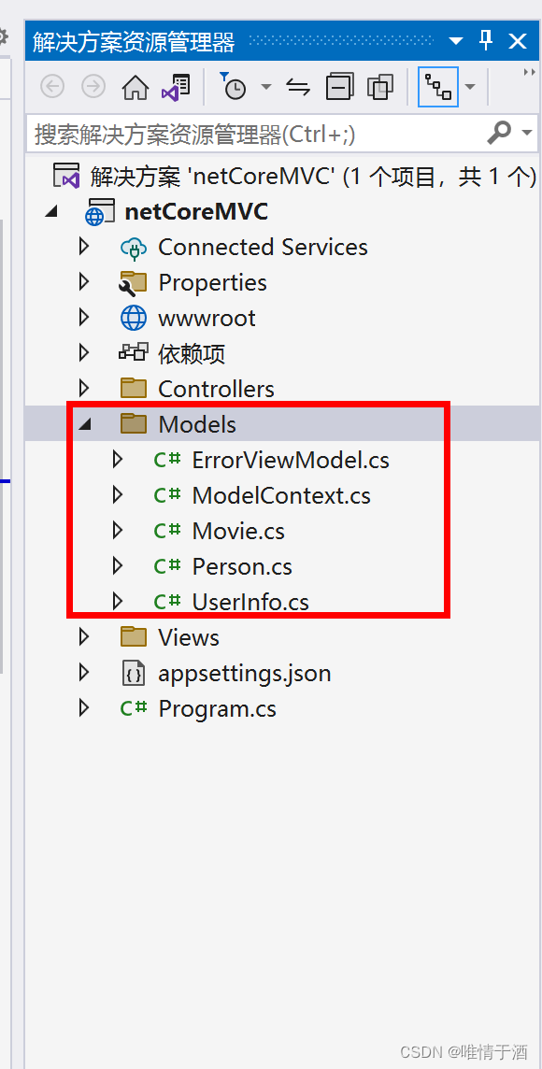Click the Back navigation arrow
Screen dimensions: 542x1069
[51, 86]
